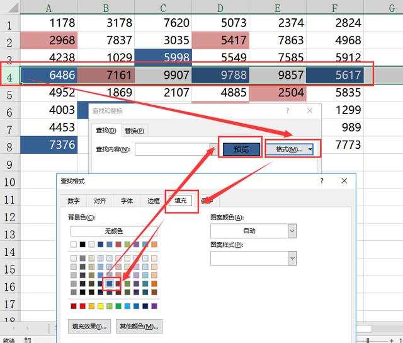Screen dimensions: 403x343
Task: Select cell containing 9907
Action: 163,75
